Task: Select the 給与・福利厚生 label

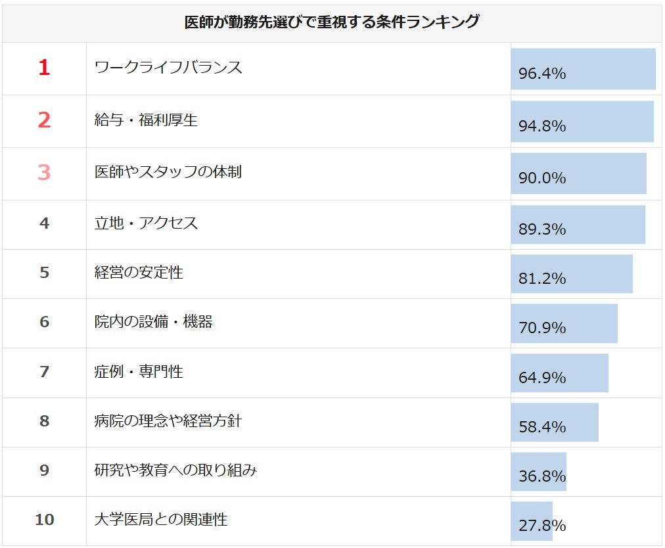Action: coord(146,120)
